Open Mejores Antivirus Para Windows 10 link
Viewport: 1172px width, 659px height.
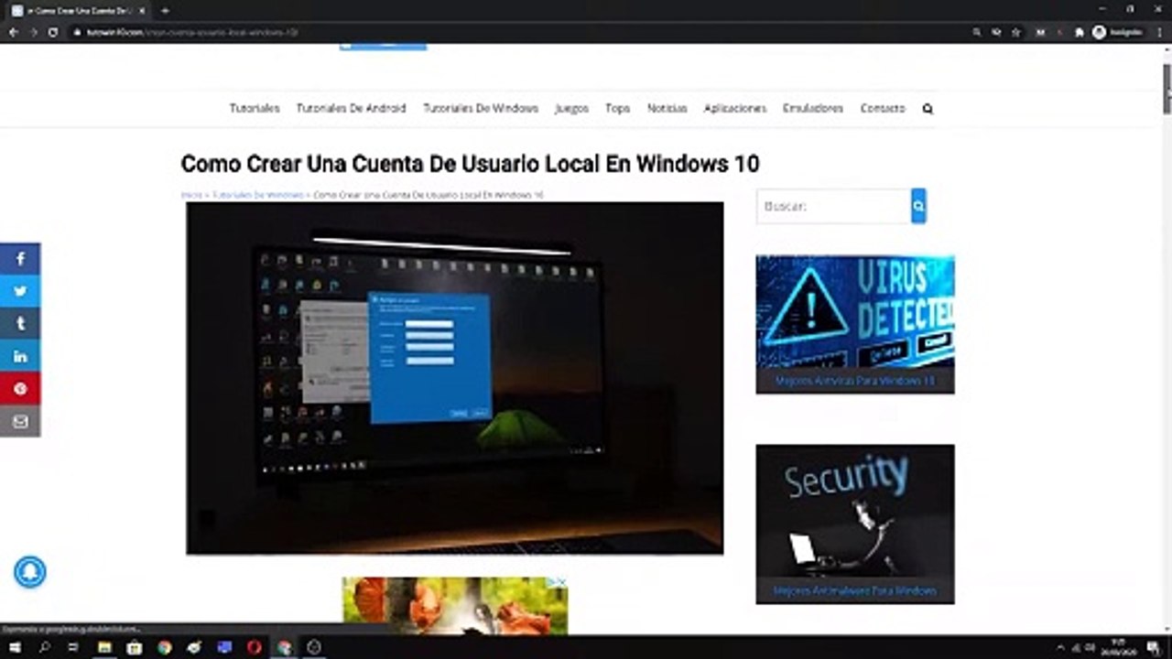point(855,380)
